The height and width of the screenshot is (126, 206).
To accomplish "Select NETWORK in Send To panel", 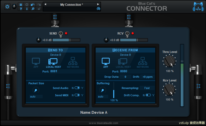I will (x=73, y=62).
